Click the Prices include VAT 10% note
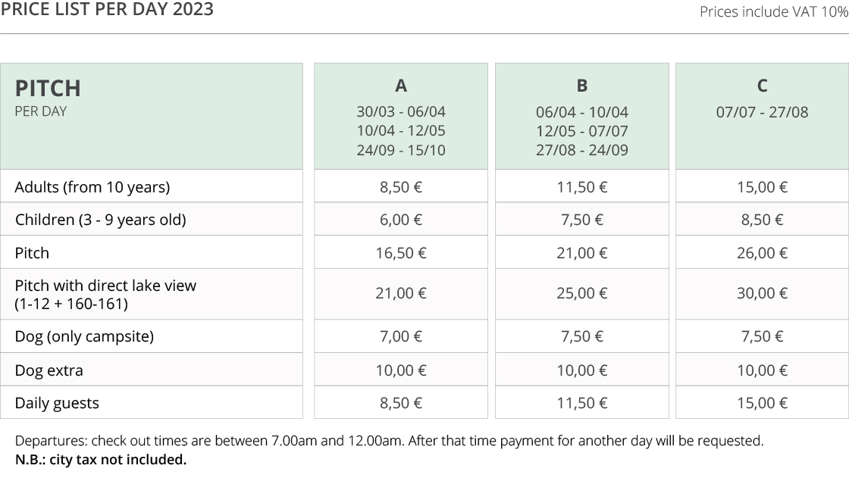The image size is (849, 484). [774, 11]
